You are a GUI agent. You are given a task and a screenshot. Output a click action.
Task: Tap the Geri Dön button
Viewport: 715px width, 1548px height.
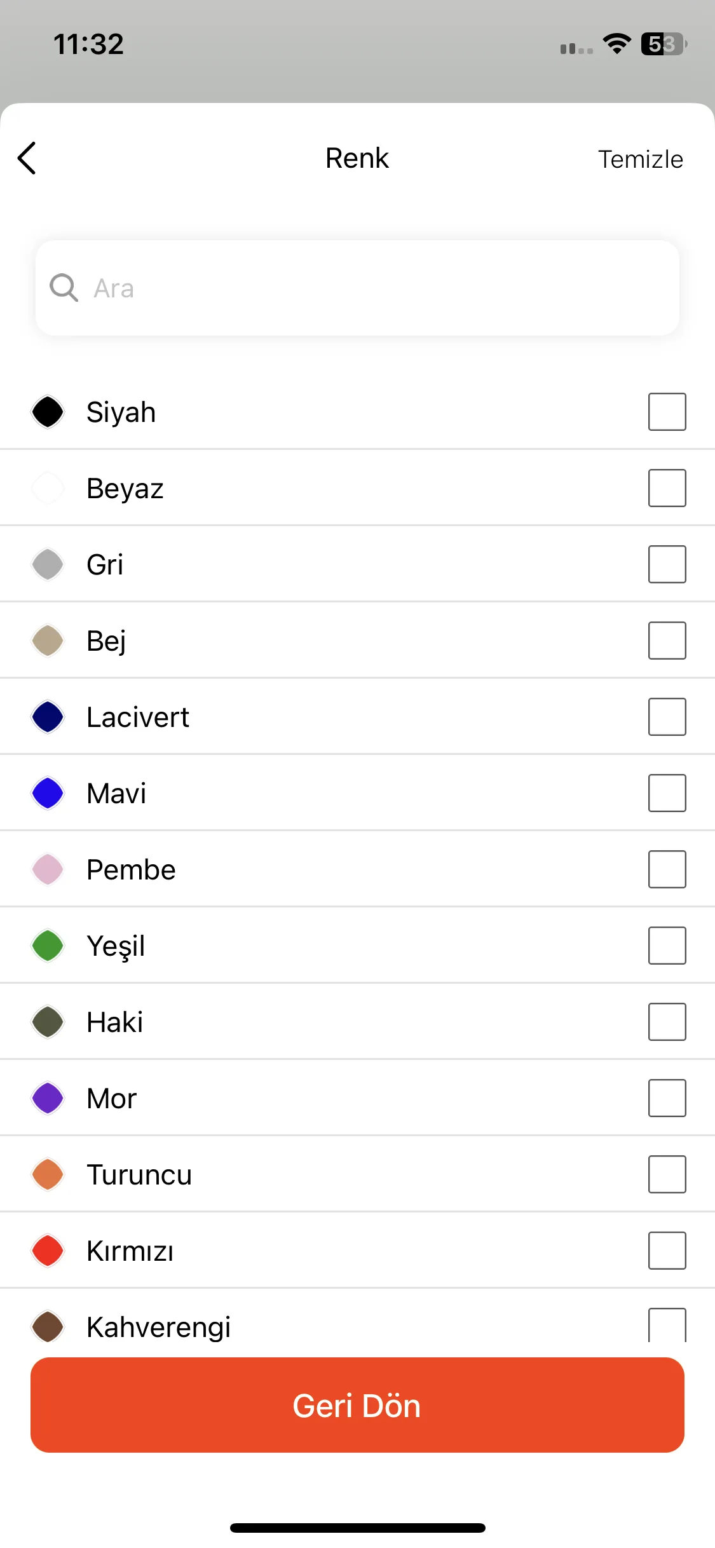[x=357, y=1405]
